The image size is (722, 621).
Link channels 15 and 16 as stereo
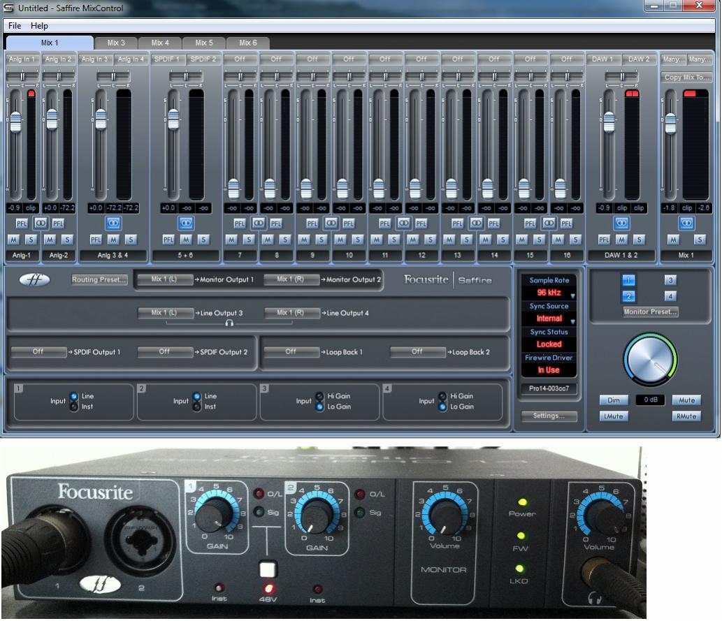tap(549, 224)
